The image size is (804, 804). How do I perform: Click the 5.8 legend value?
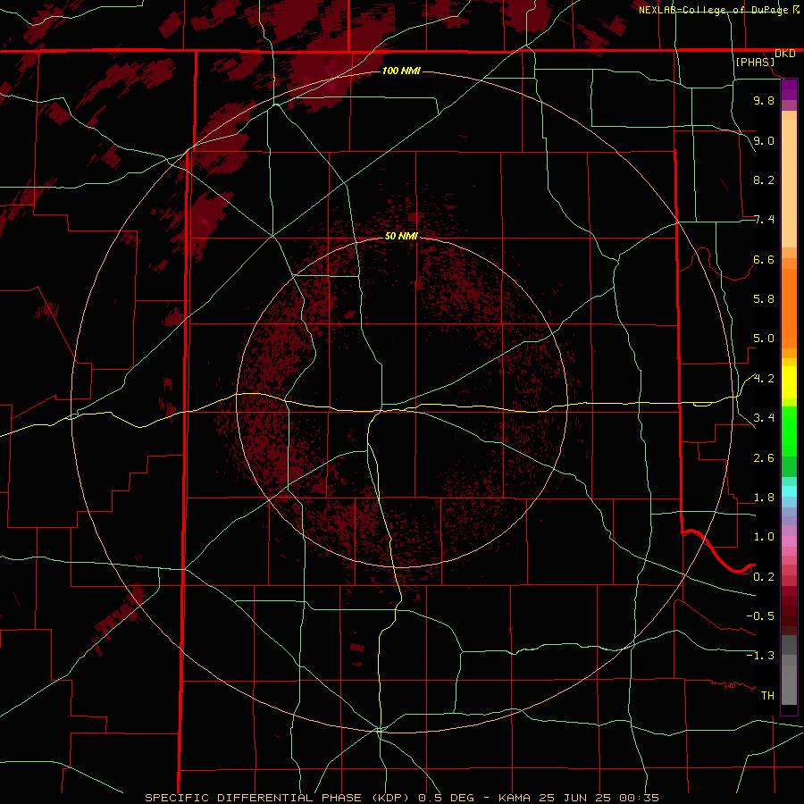pos(764,299)
